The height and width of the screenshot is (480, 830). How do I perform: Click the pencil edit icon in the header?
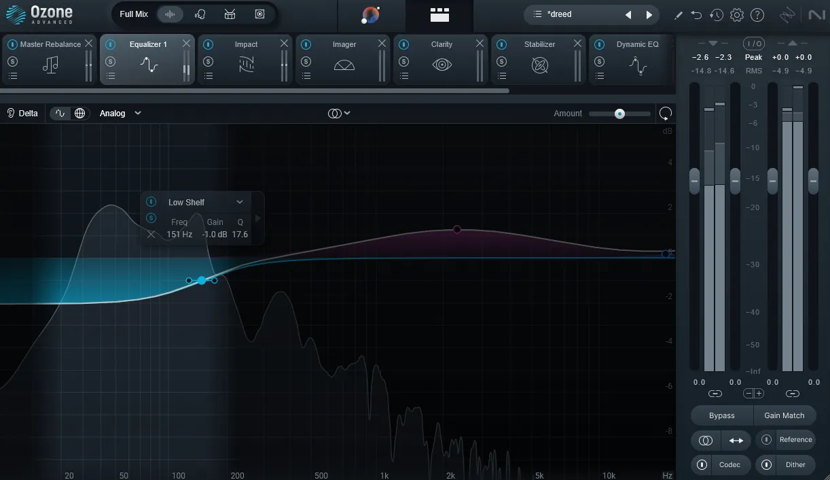point(679,15)
